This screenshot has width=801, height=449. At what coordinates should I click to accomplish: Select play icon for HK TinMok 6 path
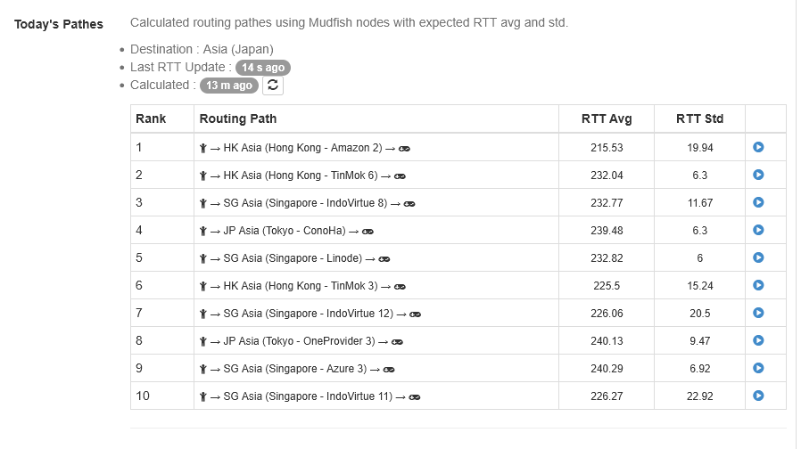pyautogui.click(x=758, y=176)
